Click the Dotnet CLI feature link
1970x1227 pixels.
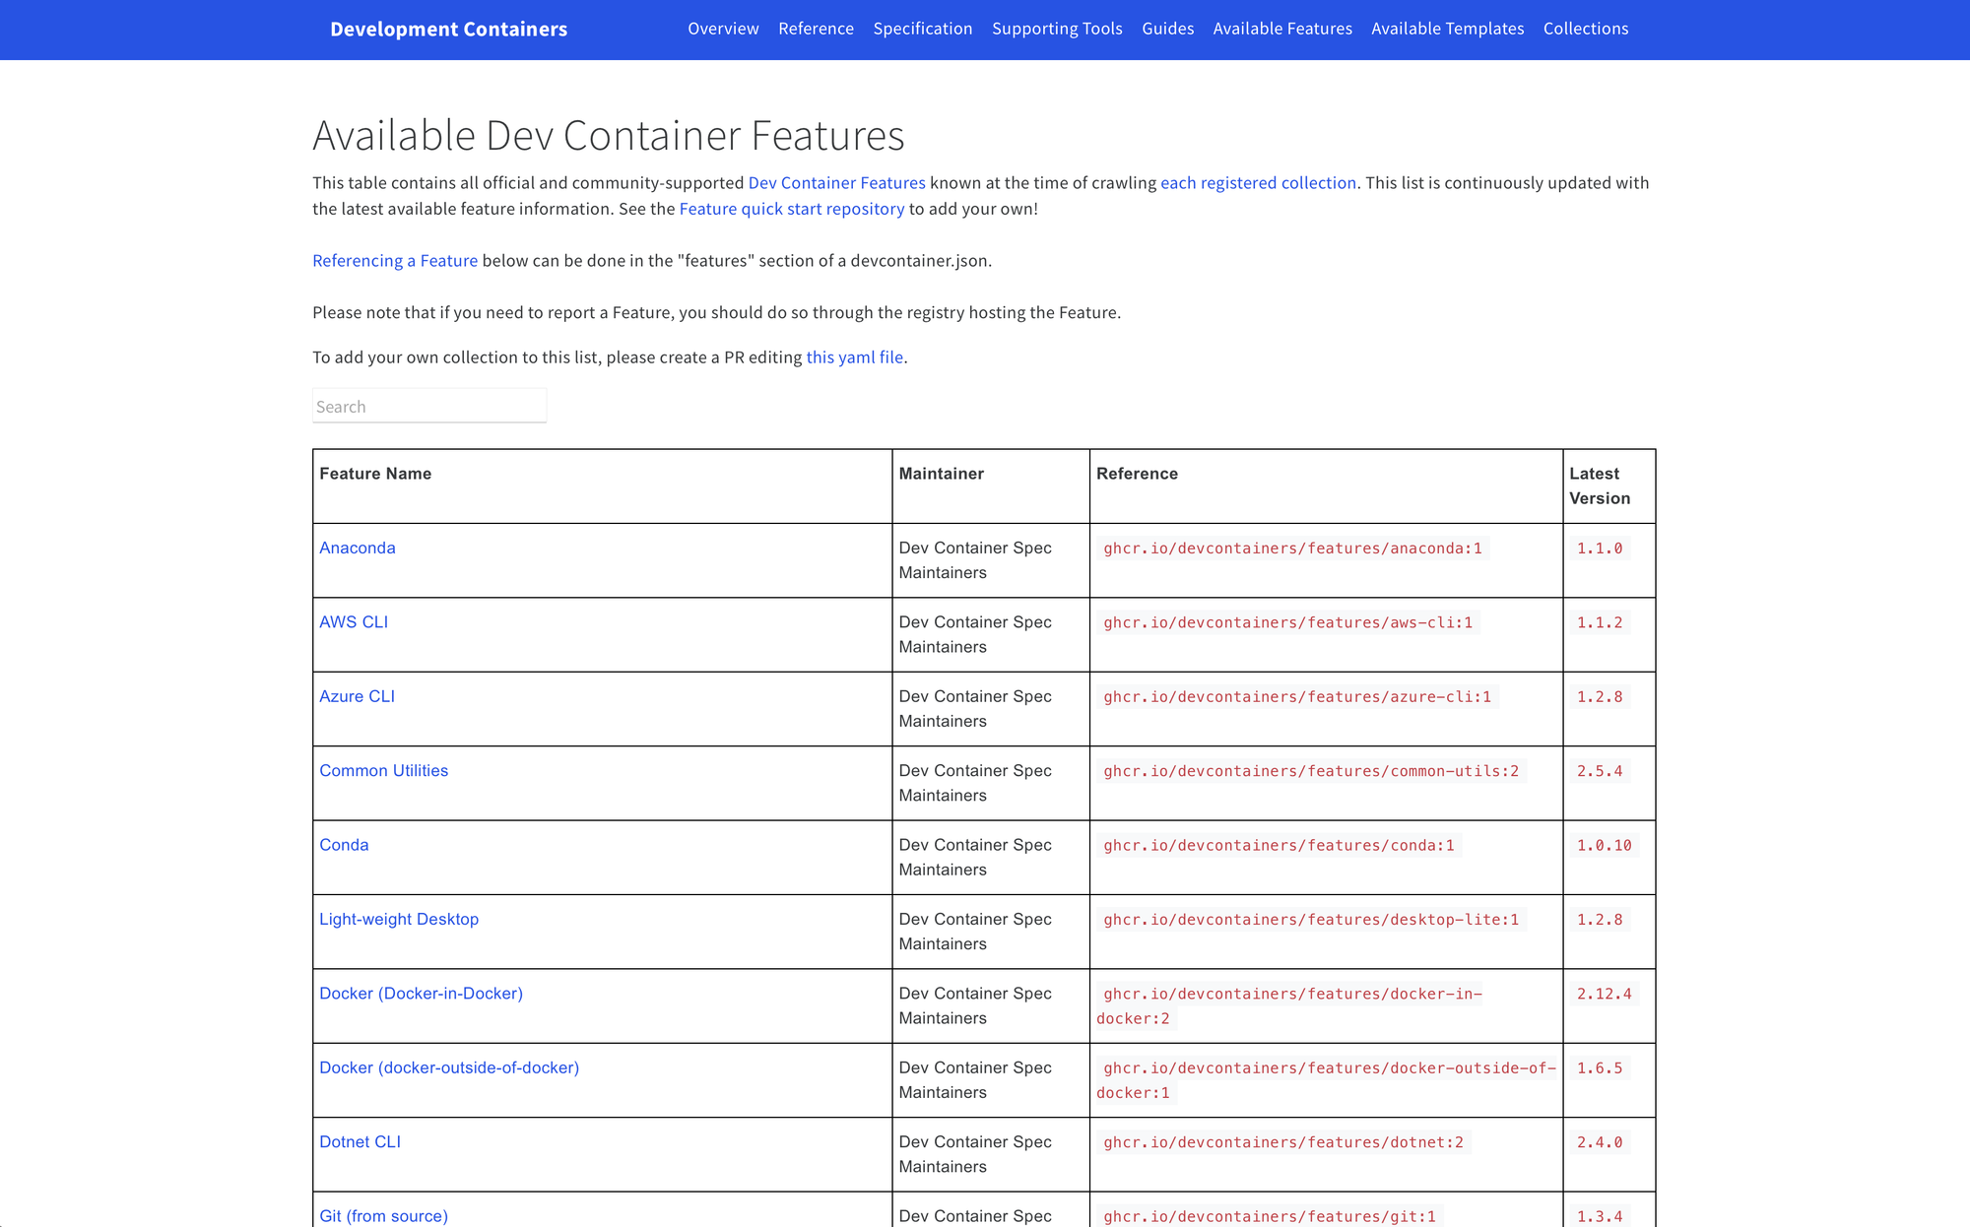[x=360, y=1142]
